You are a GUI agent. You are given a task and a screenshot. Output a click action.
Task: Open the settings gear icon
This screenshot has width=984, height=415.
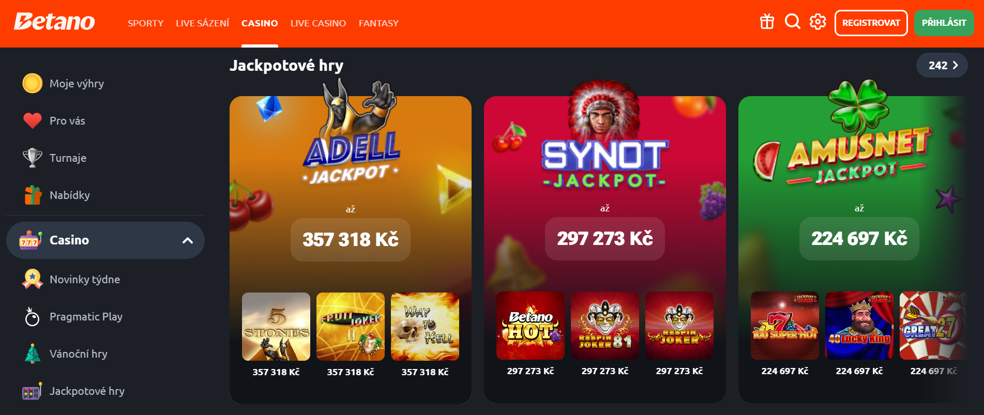tap(818, 22)
